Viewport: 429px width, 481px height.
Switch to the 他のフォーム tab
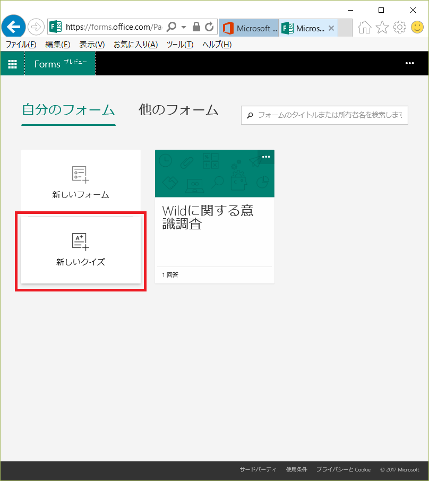pos(178,110)
